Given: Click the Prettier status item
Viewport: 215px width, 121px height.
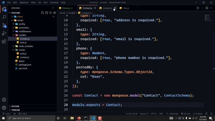Looking at the screenshot, I should 198,114.
